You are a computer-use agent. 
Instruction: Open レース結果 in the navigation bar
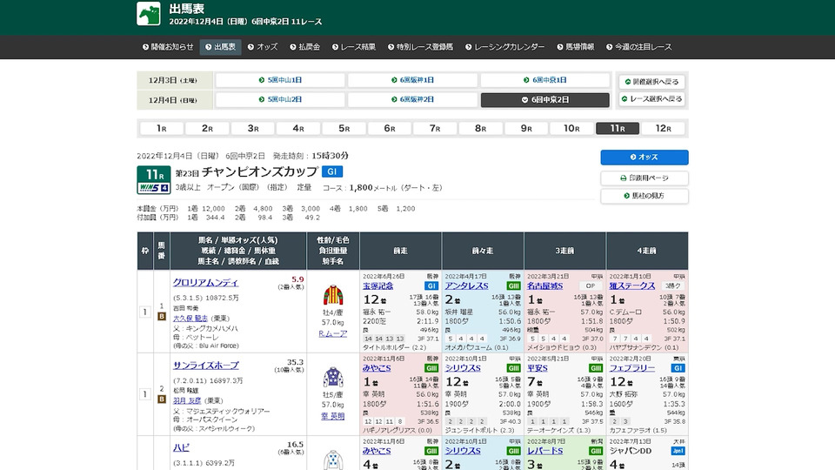pyautogui.click(x=354, y=47)
